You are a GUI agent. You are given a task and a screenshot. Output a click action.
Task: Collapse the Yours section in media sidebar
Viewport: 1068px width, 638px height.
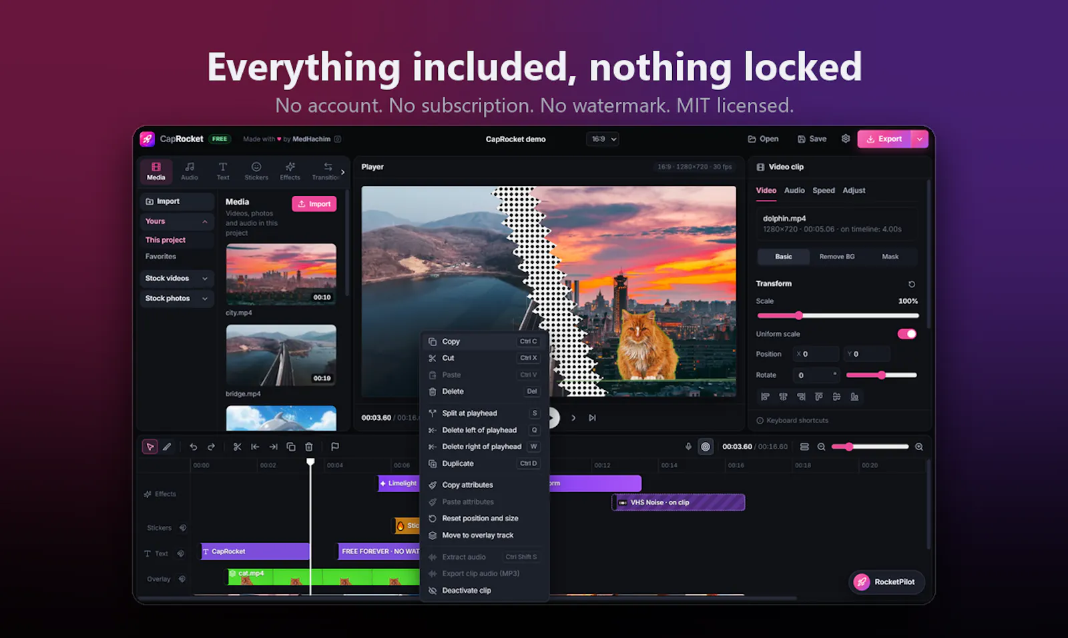point(205,221)
